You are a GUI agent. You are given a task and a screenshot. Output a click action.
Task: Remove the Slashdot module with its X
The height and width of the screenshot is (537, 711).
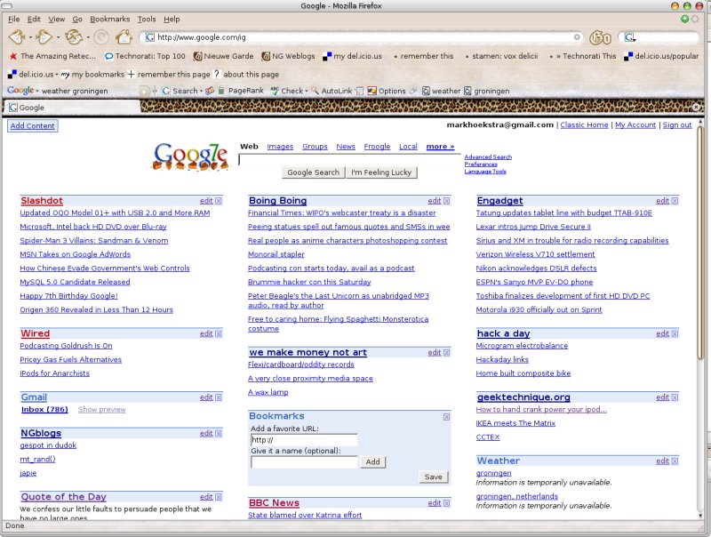pos(219,201)
